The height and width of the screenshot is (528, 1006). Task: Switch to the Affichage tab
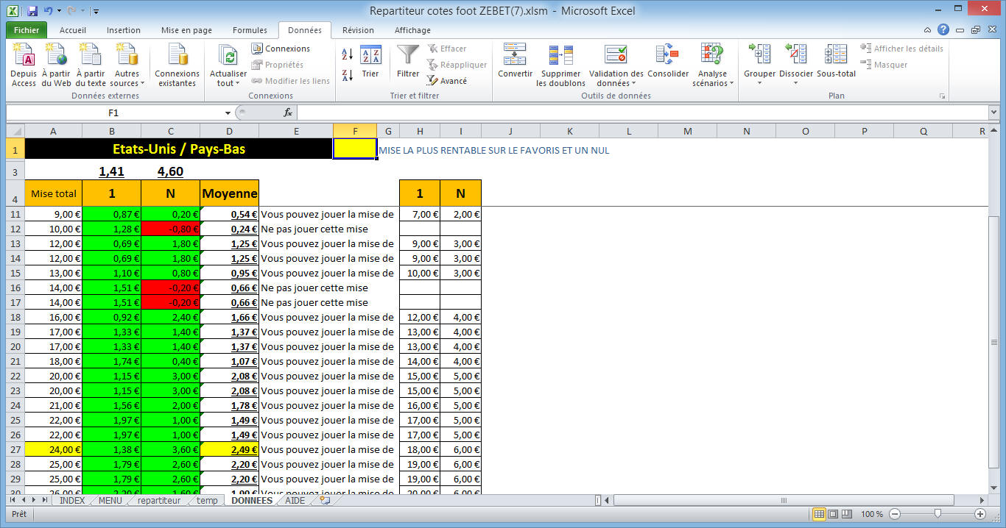click(412, 30)
